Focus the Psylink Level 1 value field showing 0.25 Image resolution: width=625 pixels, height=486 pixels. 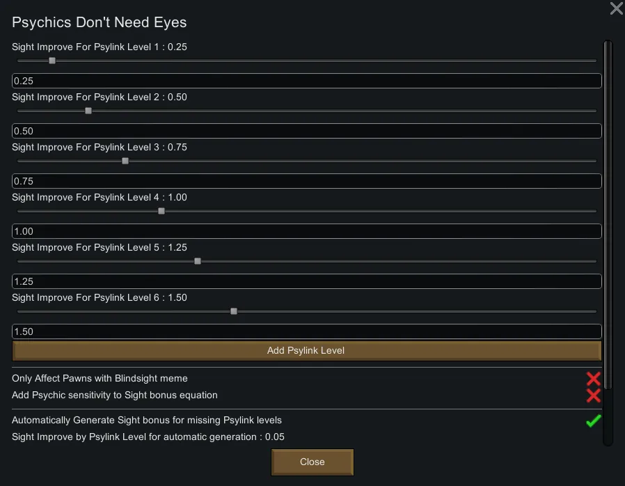click(306, 81)
